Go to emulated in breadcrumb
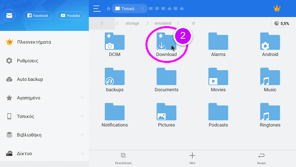This screenshot has height=167, width=296. (x=163, y=23)
